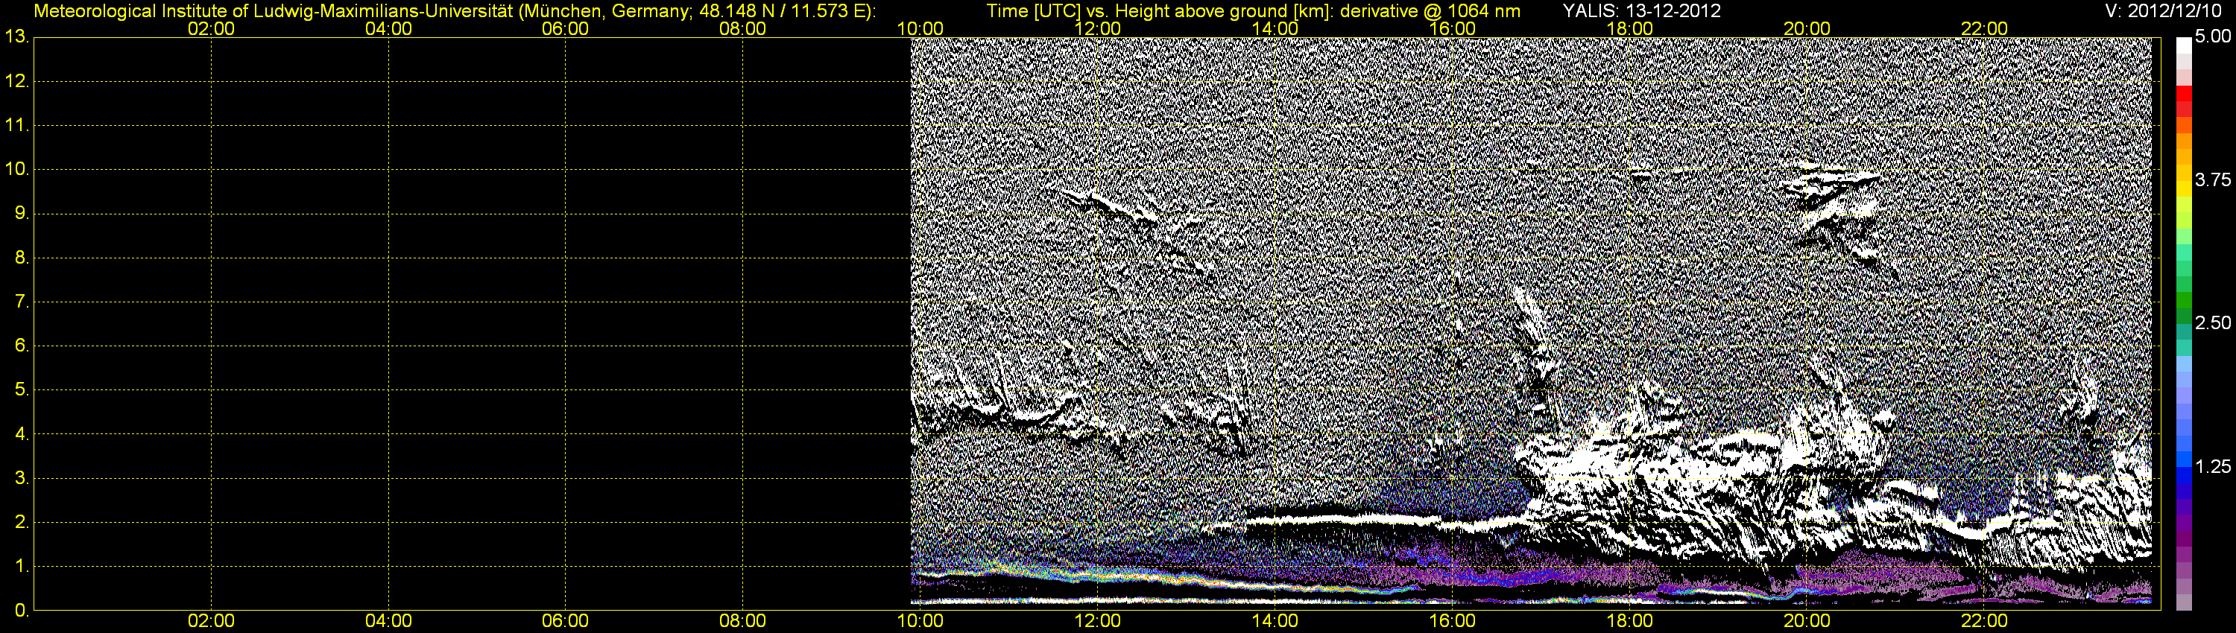Select the 04:00 label on the top time axis
Screen dimensions: 2236x633
point(388,28)
